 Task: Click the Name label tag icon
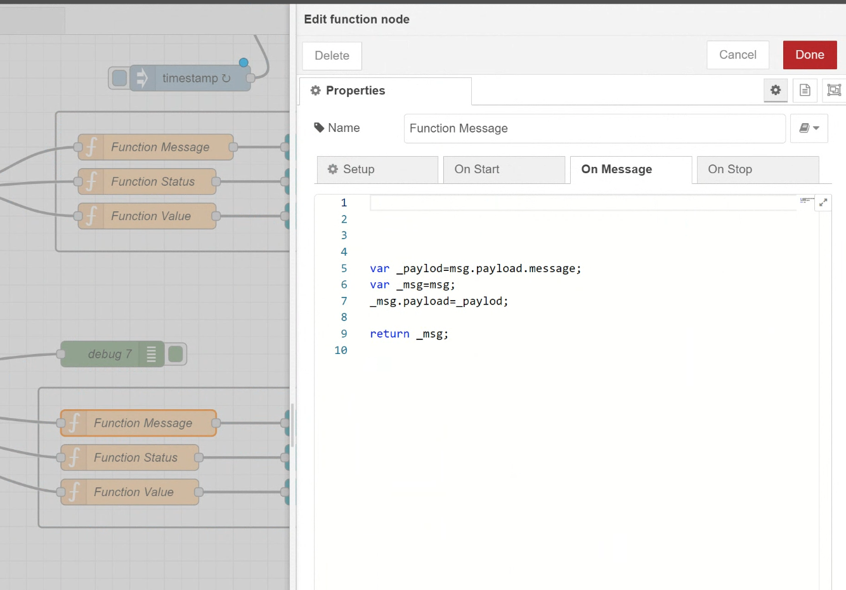[x=319, y=128]
